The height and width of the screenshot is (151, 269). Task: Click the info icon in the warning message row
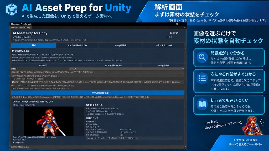(x=13, y=82)
